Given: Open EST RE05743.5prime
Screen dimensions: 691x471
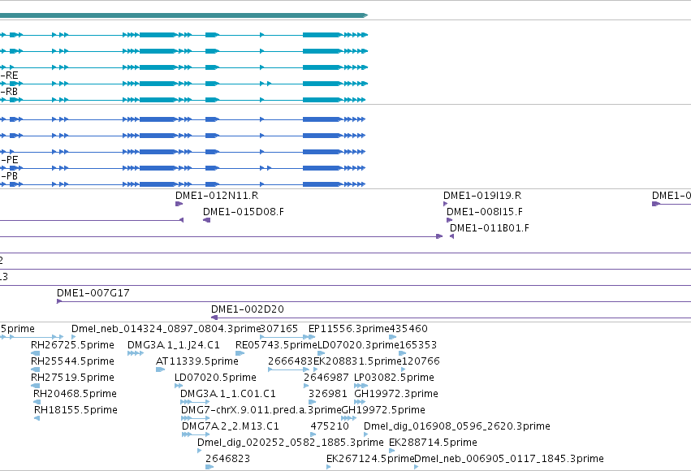Looking at the screenshot, I should click(276, 345).
